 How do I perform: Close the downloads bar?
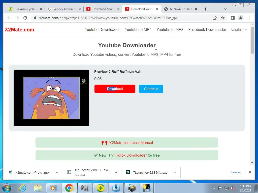(x=250, y=172)
